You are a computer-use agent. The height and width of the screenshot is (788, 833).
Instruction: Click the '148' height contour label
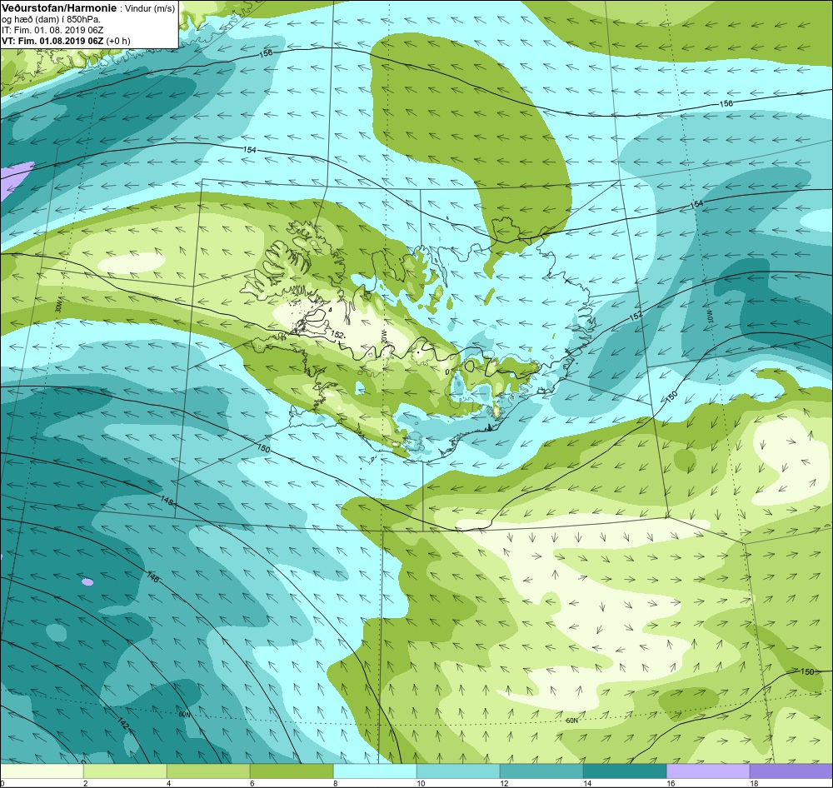(167, 500)
